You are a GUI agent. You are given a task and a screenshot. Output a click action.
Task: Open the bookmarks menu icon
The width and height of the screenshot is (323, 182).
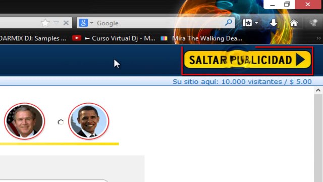pyautogui.click(x=247, y=23)
